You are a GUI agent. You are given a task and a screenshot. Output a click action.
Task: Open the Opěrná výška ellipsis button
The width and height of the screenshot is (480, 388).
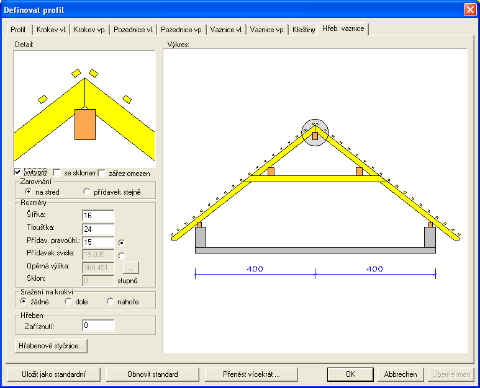[x=131, y=268]
